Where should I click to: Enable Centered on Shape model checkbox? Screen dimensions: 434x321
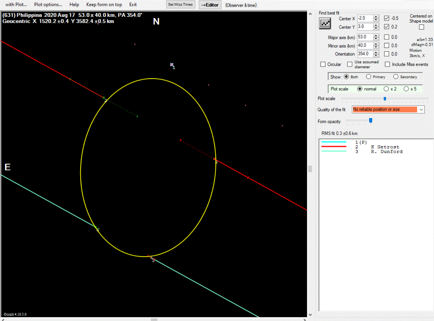[422, 27]
